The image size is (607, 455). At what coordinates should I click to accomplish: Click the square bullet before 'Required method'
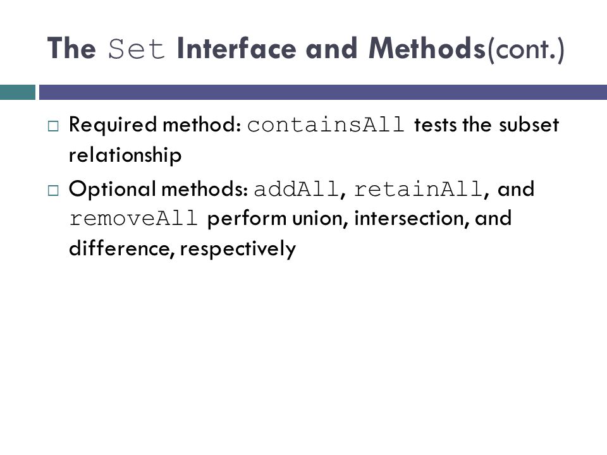53,126
